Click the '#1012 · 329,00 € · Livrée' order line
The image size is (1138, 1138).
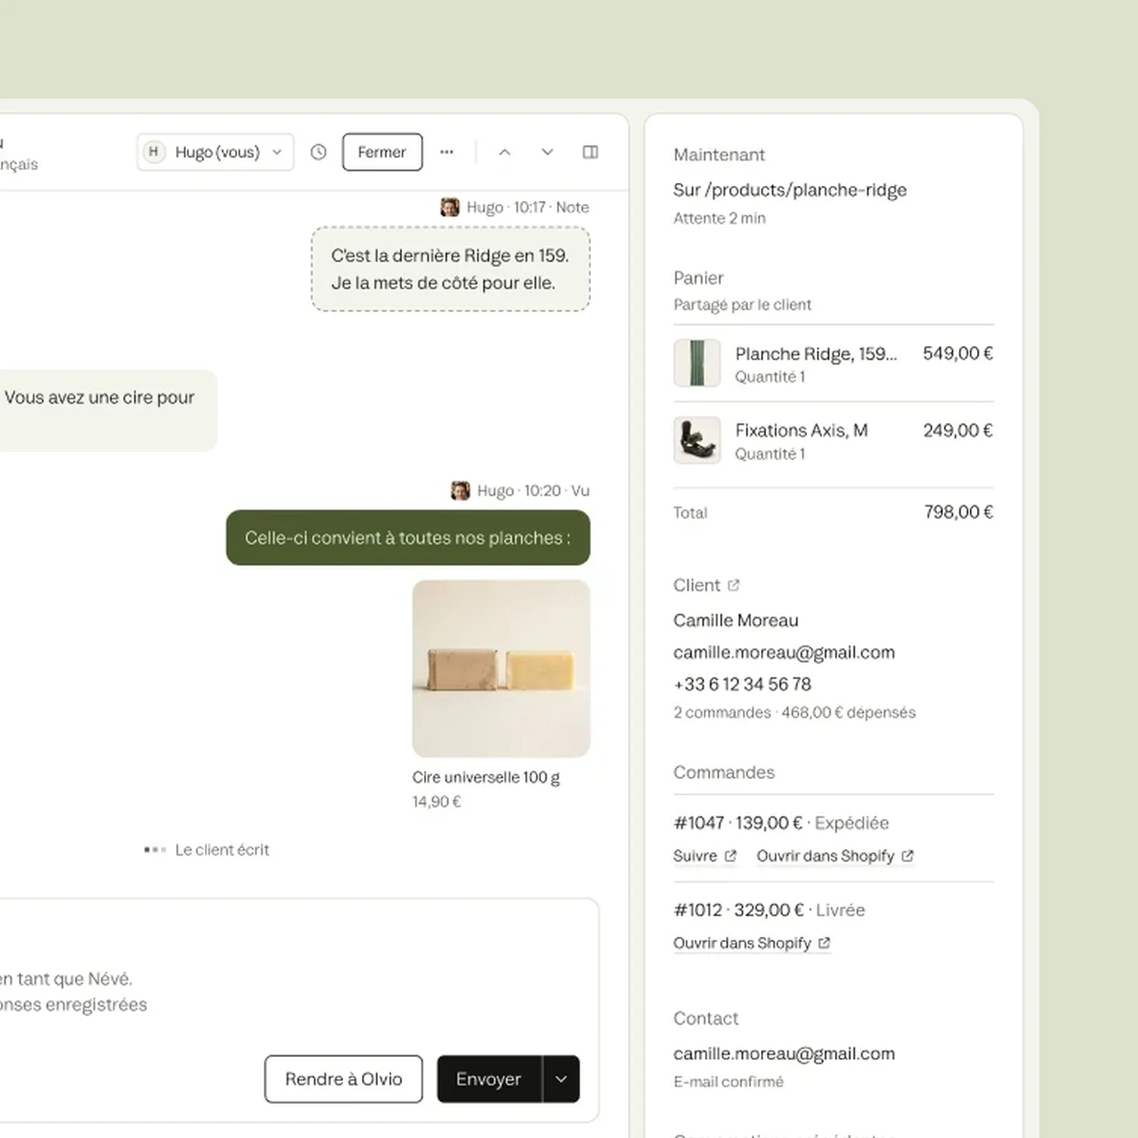click(769, 910)
